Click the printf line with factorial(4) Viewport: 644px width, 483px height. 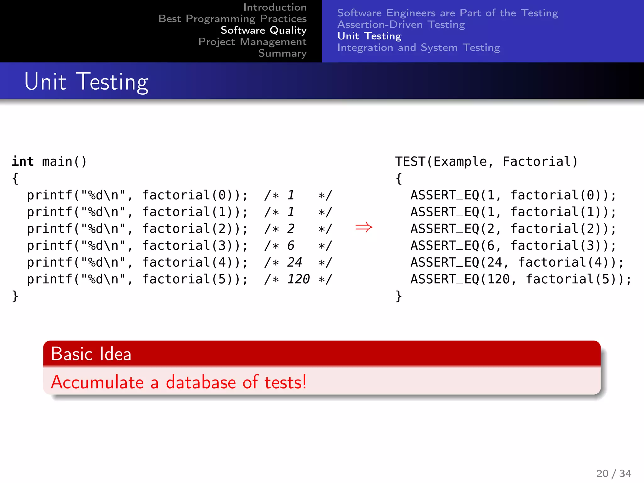tap(179, 262)
